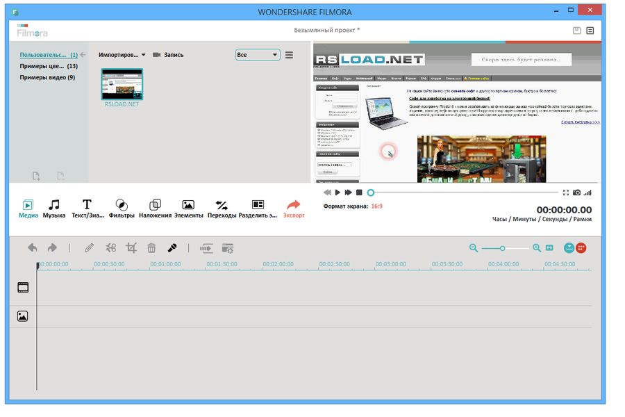
Task: Rewind the preview playback
Action: [x=327, y=193]
